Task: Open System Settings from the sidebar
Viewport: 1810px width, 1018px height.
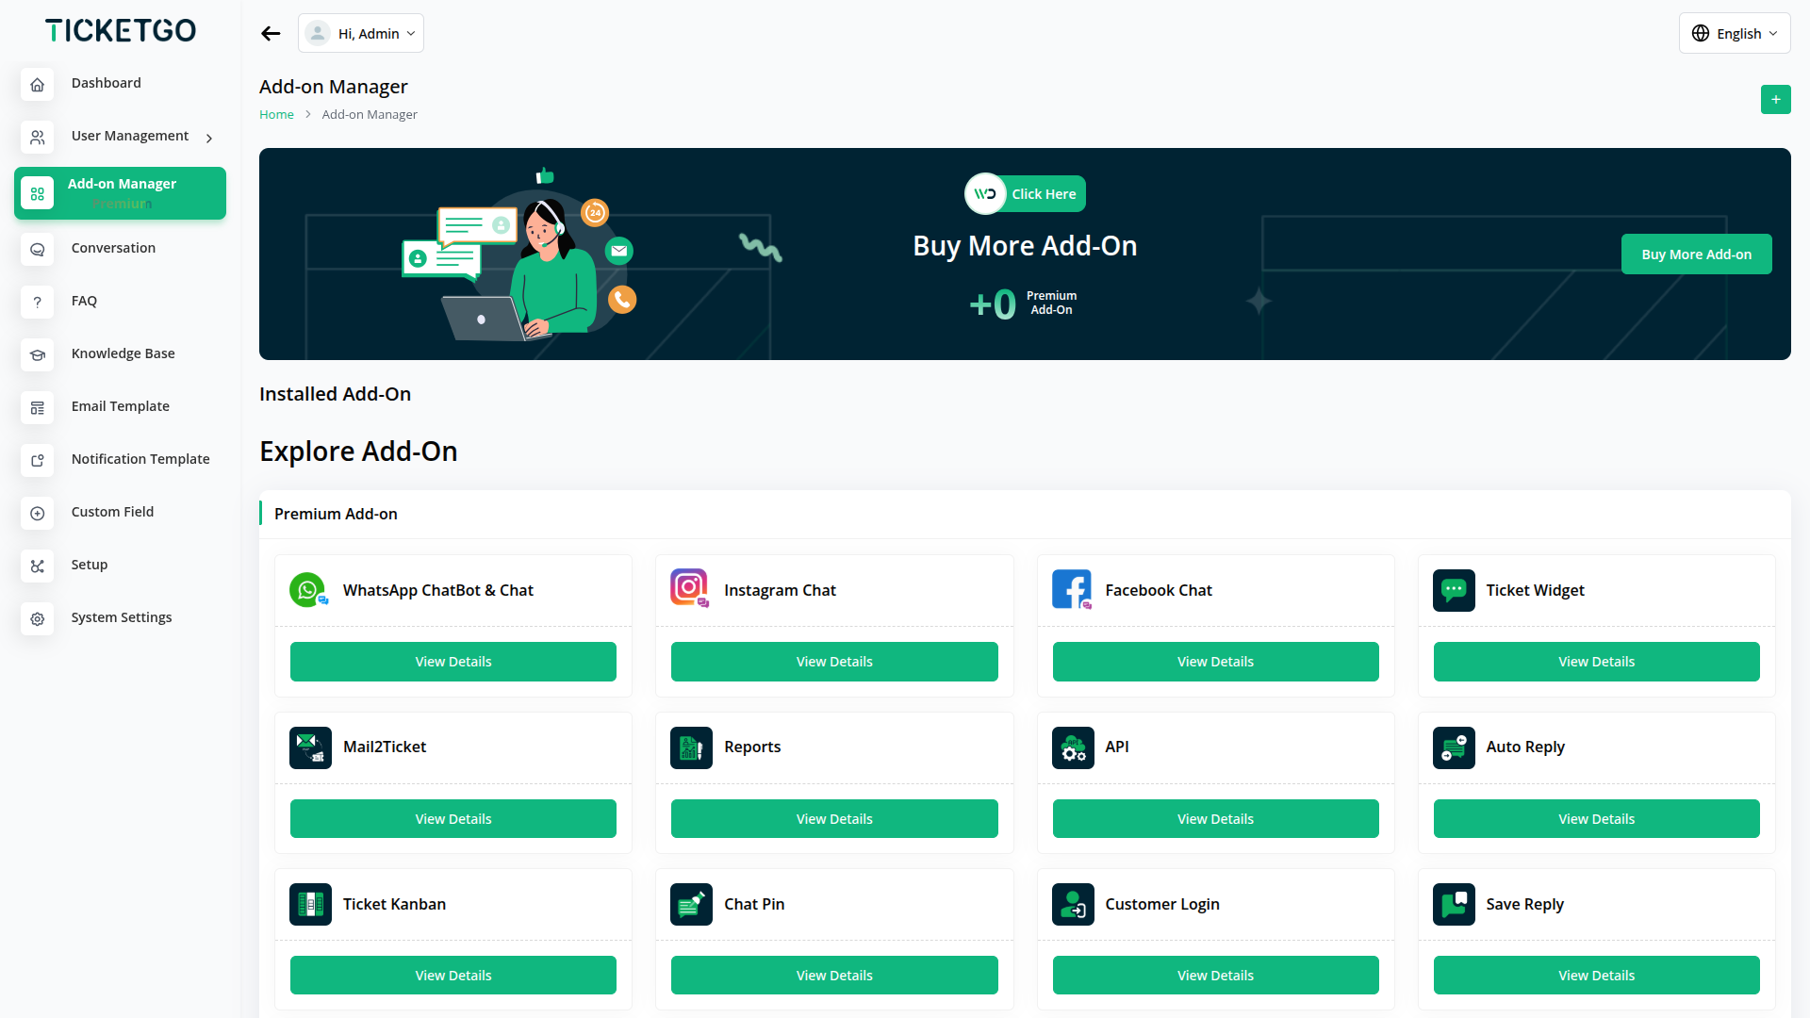Action: [121, 617]
